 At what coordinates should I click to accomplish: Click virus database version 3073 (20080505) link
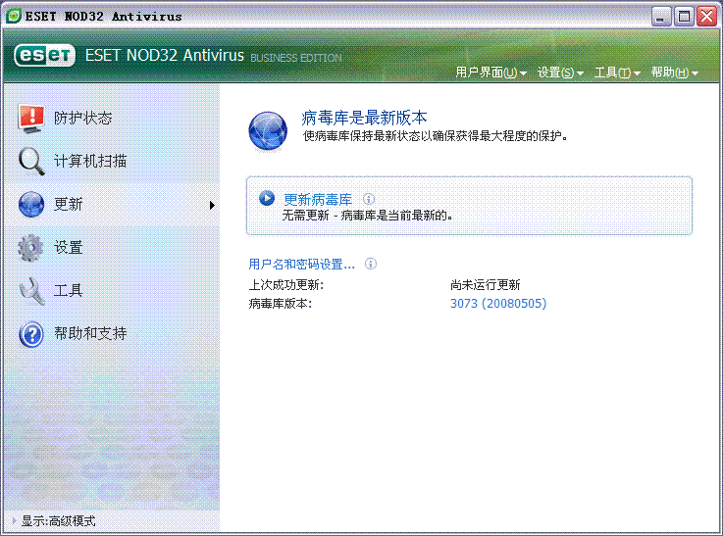(498, 304)
